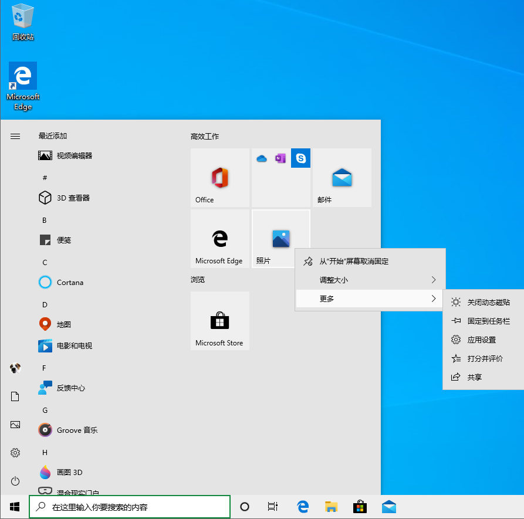Open Microsoft Store from the taskbar

(360, 507)
